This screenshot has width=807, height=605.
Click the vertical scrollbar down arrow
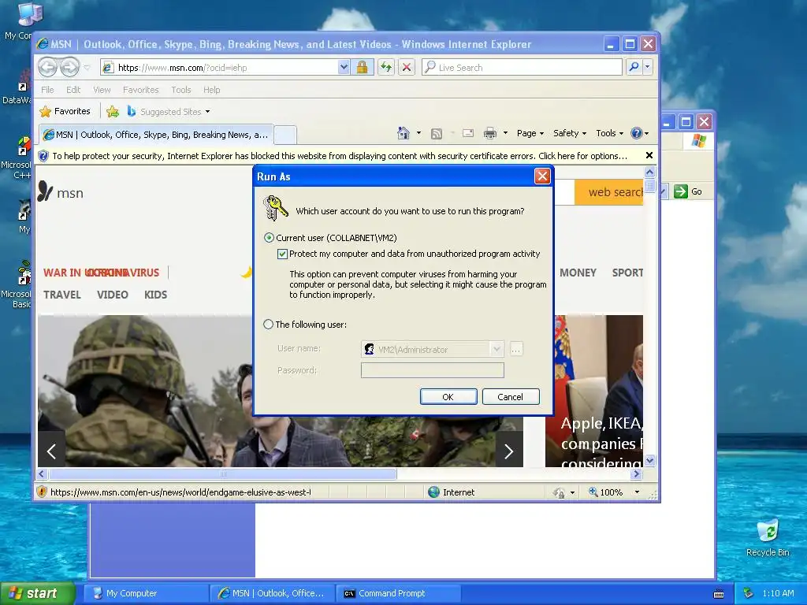point(650,461)
